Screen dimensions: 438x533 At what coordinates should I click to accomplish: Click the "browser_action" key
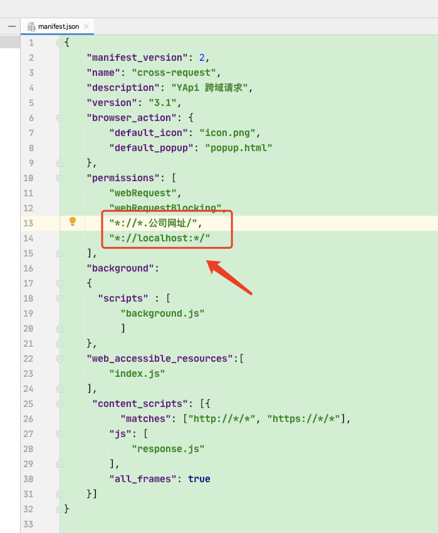pyautogui.click(x=132, y=118)
